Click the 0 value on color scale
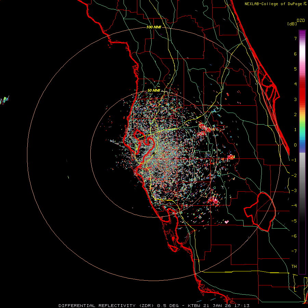 [x=295, y=145]
